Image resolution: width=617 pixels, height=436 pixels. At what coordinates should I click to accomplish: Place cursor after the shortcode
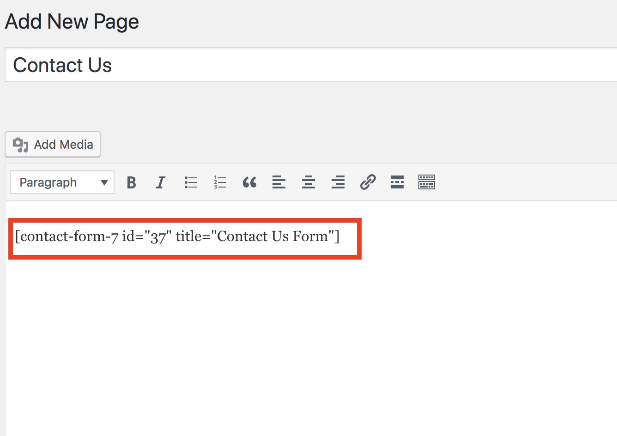tap(344, 236)
